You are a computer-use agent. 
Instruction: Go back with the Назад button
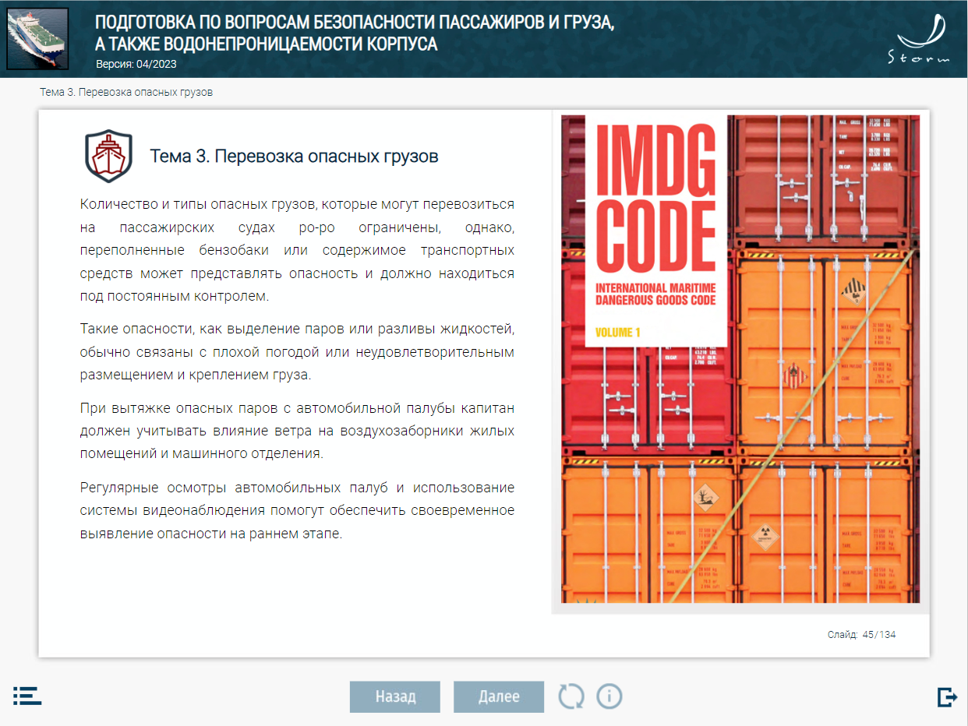[395, 696]
